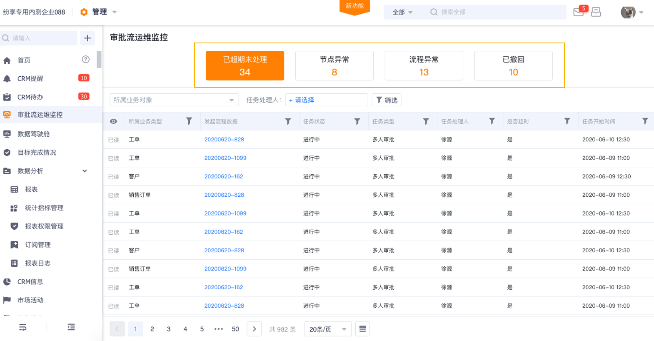Select the 节点异常 8 tab
Screen dimensions: 654x341
[334, 65]
